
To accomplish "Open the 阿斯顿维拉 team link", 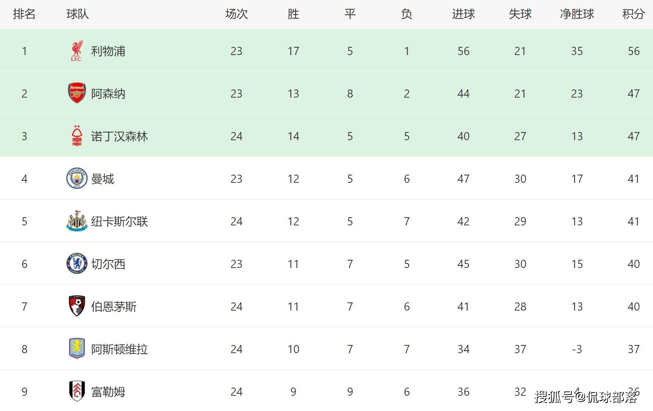I will point(120,349).
